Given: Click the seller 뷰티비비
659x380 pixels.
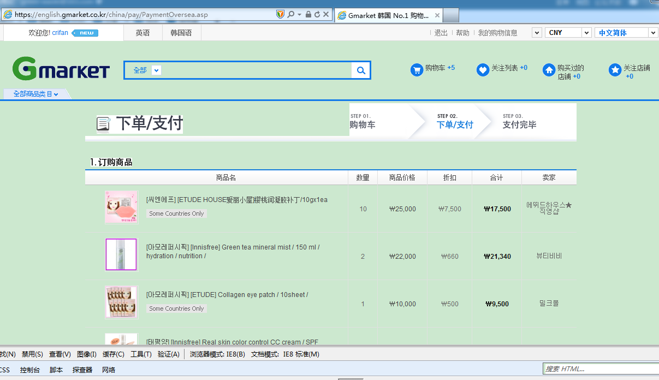Looking at the screenshot, I should tap(549, 256).
